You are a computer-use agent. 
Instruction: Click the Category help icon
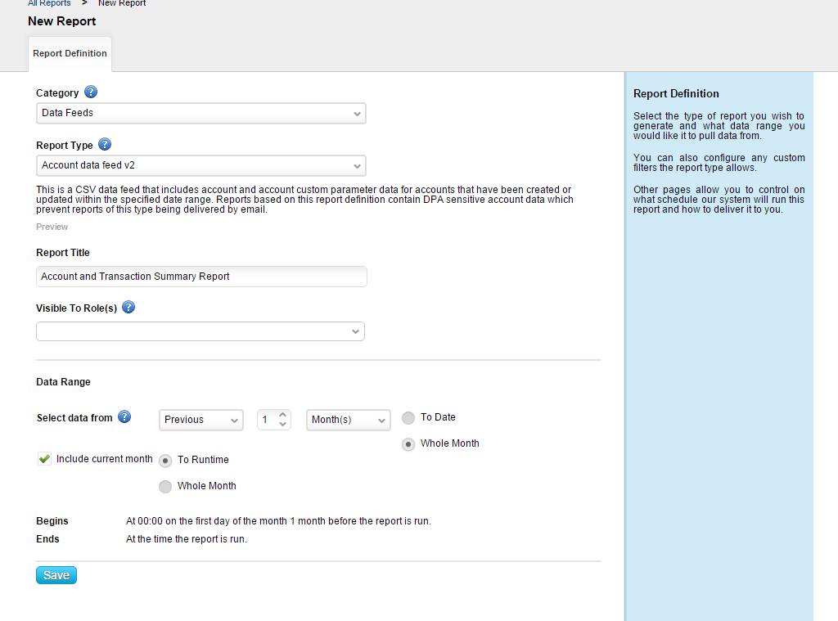point(91,92)
